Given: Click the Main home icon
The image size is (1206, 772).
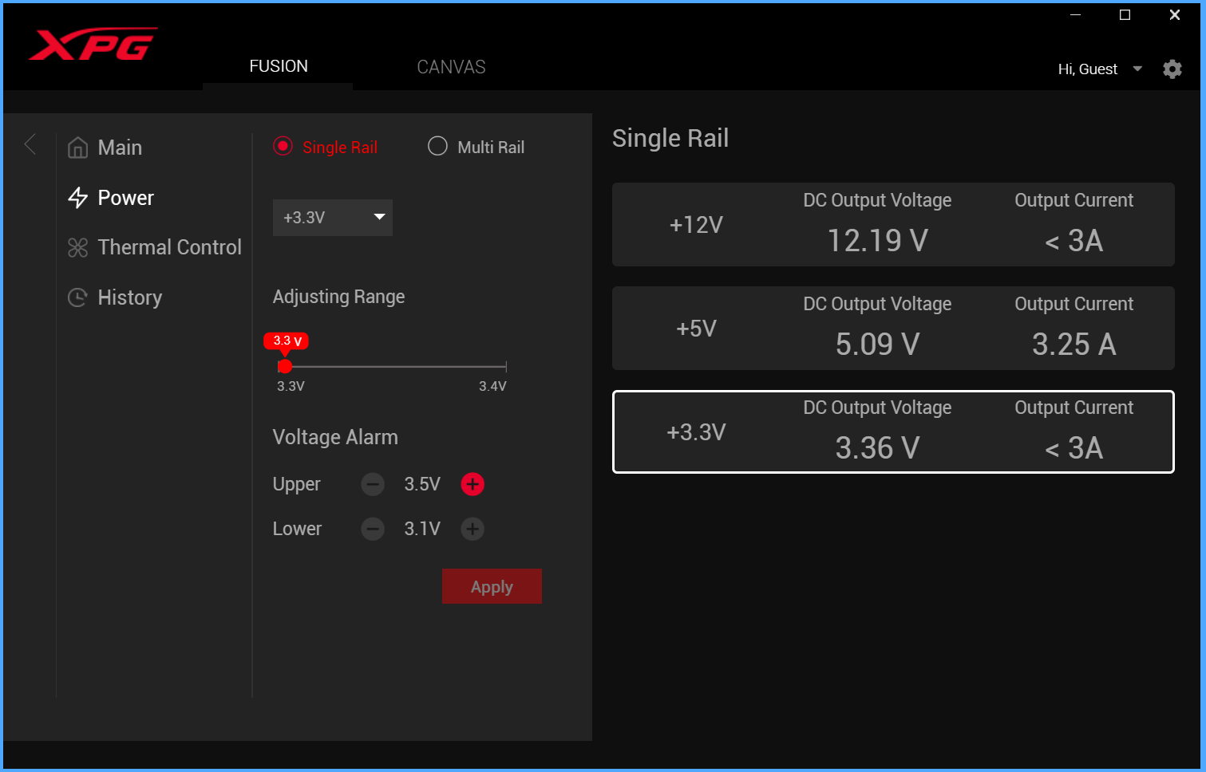Looking at the screenshot, I should [x=77, y=148].
